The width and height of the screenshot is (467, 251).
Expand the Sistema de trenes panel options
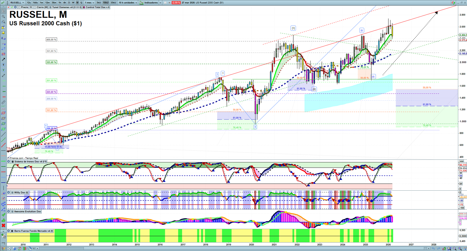pos(12,162)
